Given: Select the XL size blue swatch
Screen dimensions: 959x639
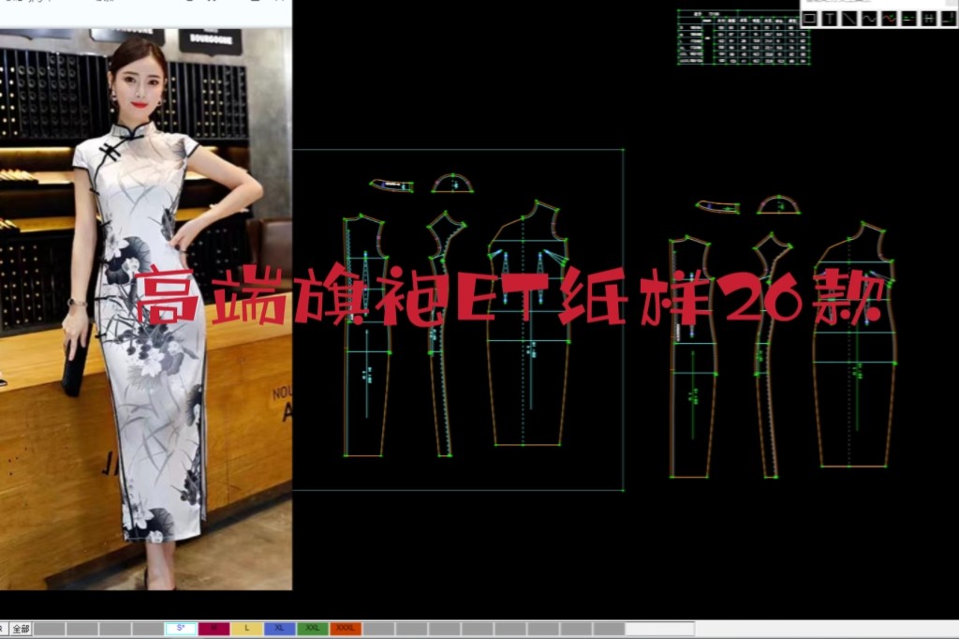Looking at the screenshot, I should point(279,629).
